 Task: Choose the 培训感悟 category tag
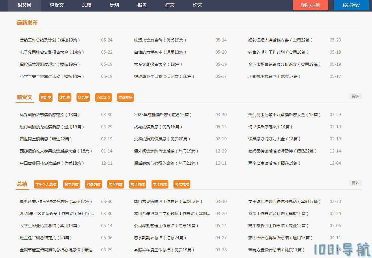(x=126, y=98)
